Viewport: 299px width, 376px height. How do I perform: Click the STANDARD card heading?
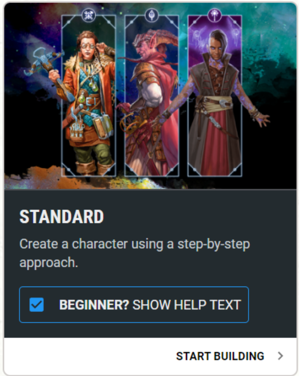point(61,217)
